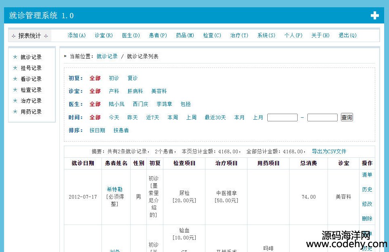This screenshot has height=252, width=389.
Task: Click the 74.00 total cost cell
Action: pyautogui.click(x=309, y=197)
